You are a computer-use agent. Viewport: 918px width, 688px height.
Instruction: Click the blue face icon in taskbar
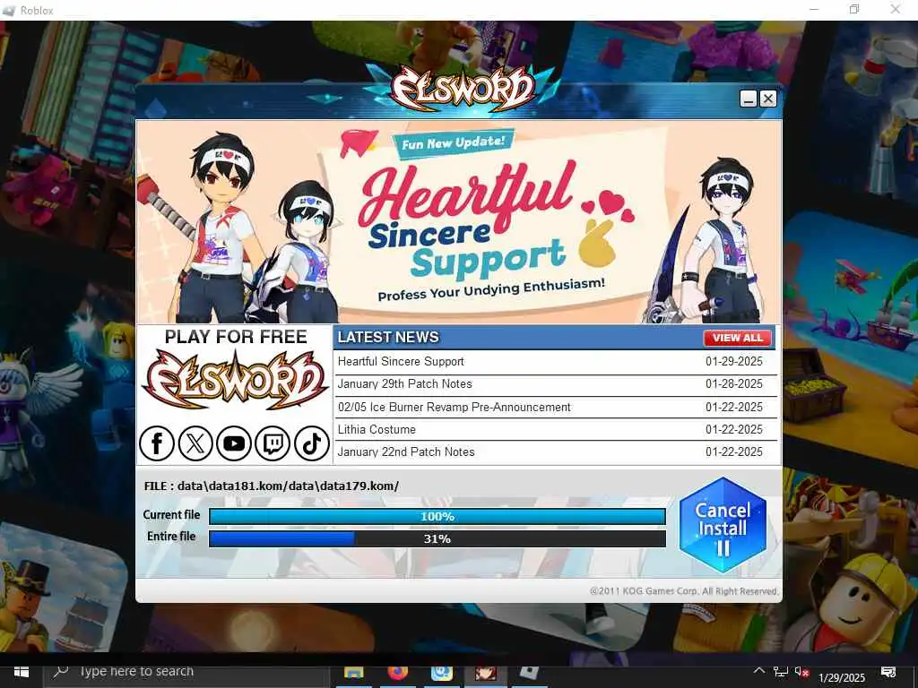(441, 674)
